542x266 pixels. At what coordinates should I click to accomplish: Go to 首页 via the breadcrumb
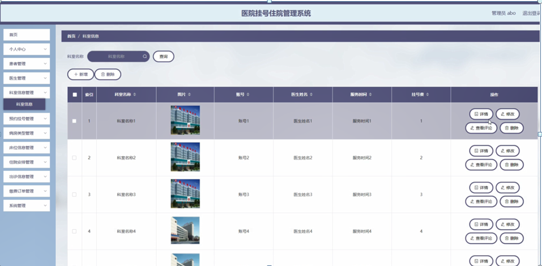(x=71, y=36)
